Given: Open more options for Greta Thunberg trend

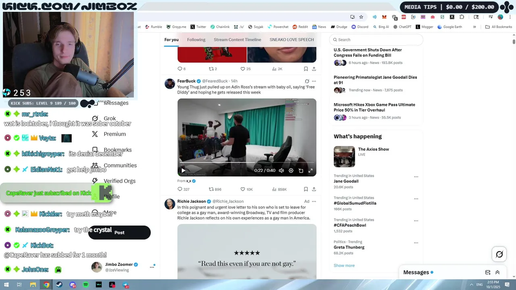Looking at the screenshot, I should pyautogui.click(x=416, y=243).
